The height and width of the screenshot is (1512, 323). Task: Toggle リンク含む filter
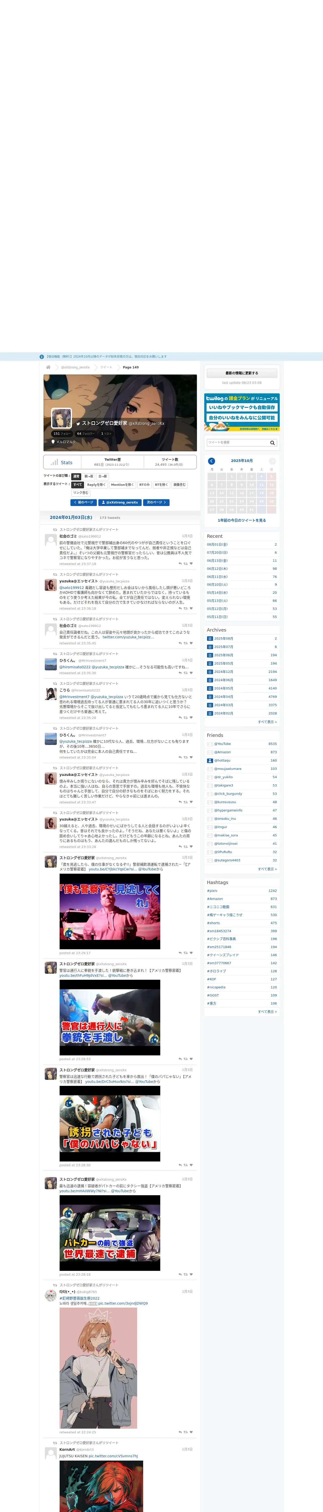click(x=81, y=493)
